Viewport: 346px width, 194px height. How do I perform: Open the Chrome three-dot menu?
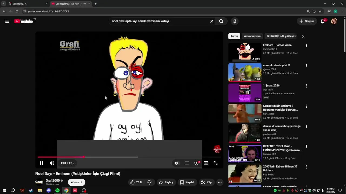pyautogui.click(x=342, y=11)
